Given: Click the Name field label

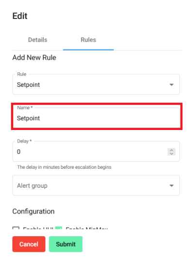Looking at the screenshot, I should 25,108.
